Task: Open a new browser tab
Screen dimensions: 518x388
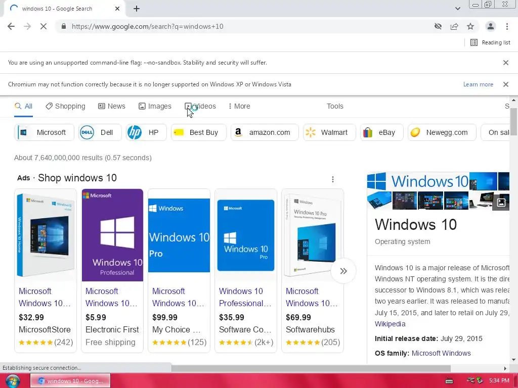Action: click(137, 9)
